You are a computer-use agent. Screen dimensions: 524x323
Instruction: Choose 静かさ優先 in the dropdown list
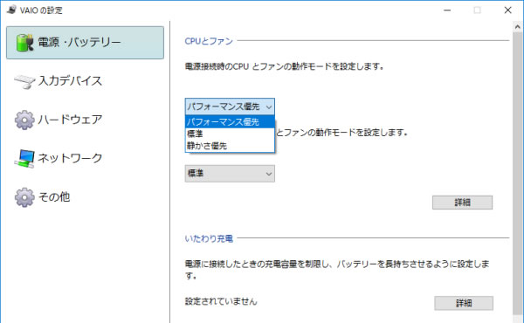point(230,146)
